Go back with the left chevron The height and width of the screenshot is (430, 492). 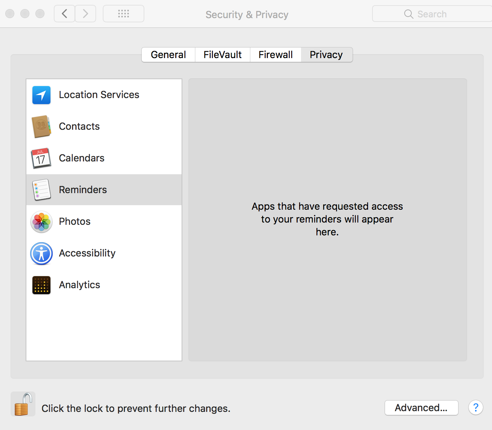64,14
